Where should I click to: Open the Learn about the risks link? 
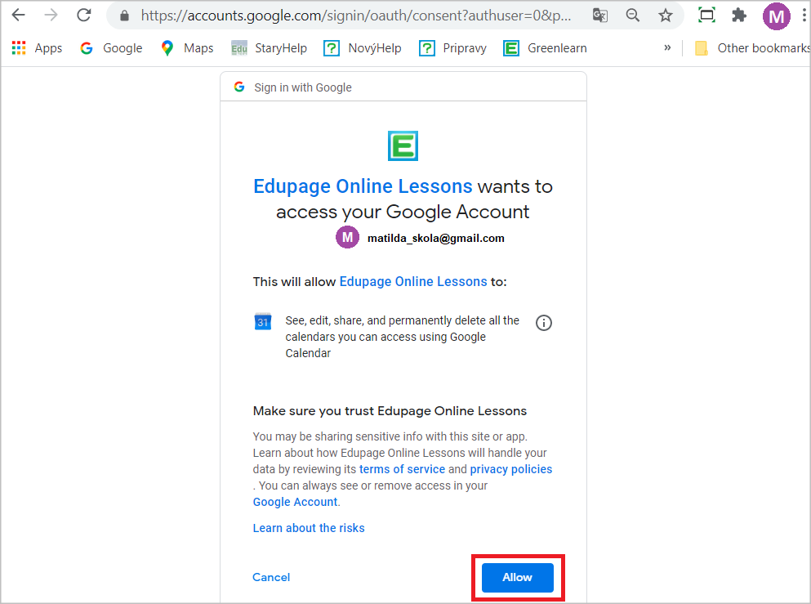coord(309,528)
